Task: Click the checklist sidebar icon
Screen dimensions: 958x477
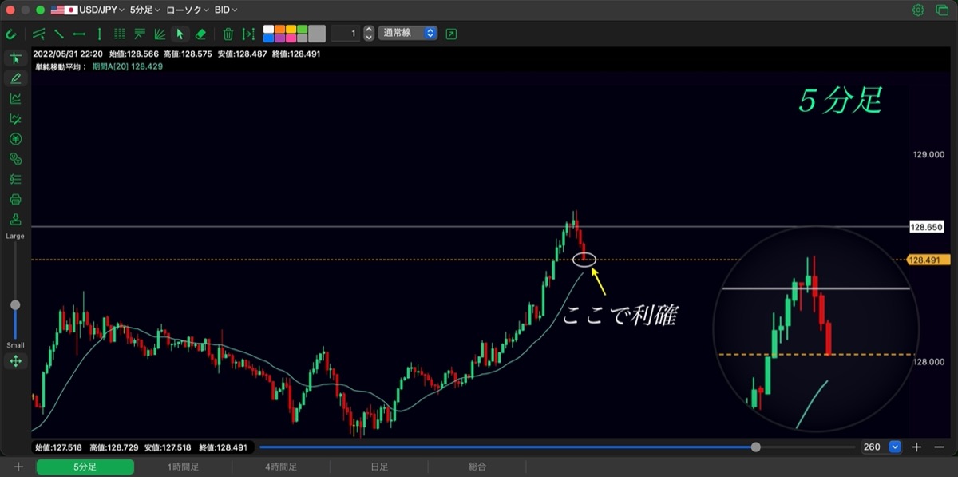Action: tap(15, 179)
